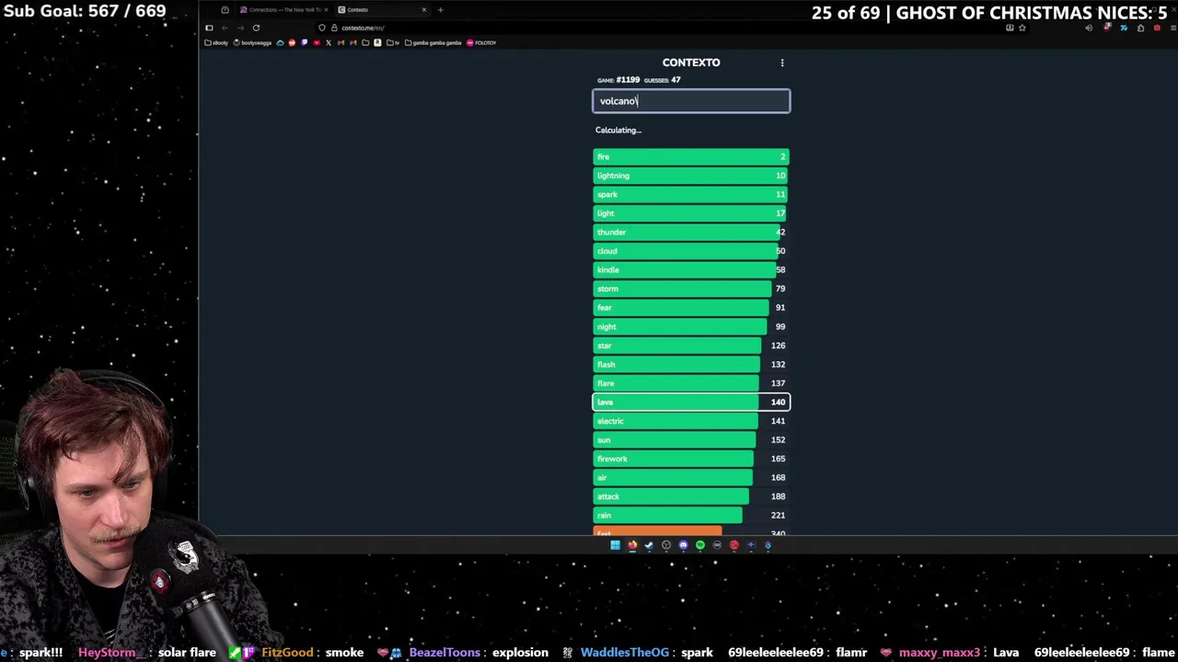
Task: Open the 'gamba gamba gamba' bookmarks folder
Action: [433, 42]
